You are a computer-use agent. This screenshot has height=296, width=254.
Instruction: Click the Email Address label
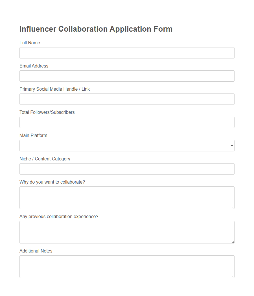click(34, 66)
